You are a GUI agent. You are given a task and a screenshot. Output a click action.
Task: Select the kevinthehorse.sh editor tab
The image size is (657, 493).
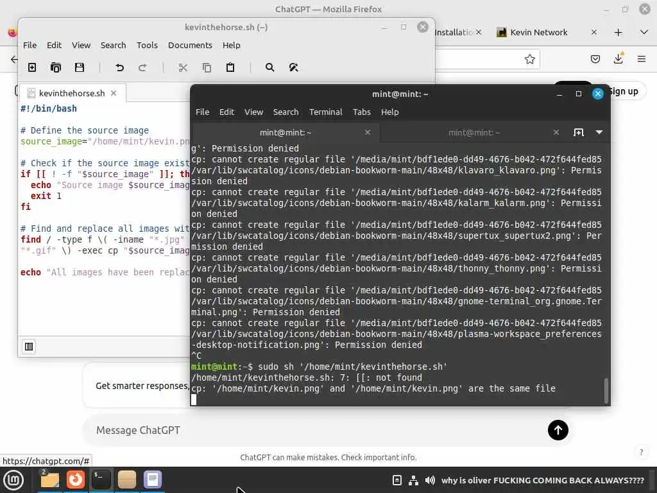pos(72,93)
